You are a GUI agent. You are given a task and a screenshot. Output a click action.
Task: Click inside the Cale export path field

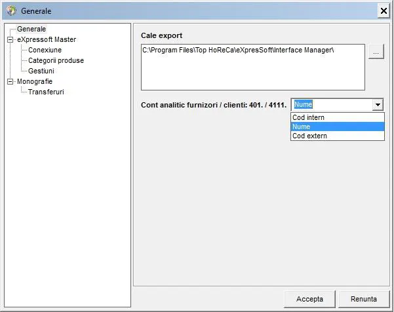pyautogui.click(x=253, y=67)
